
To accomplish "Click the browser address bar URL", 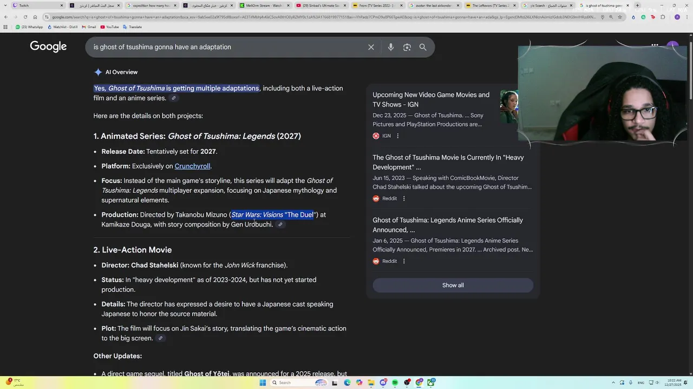I will pyautogui.click(x=324, y=17).
